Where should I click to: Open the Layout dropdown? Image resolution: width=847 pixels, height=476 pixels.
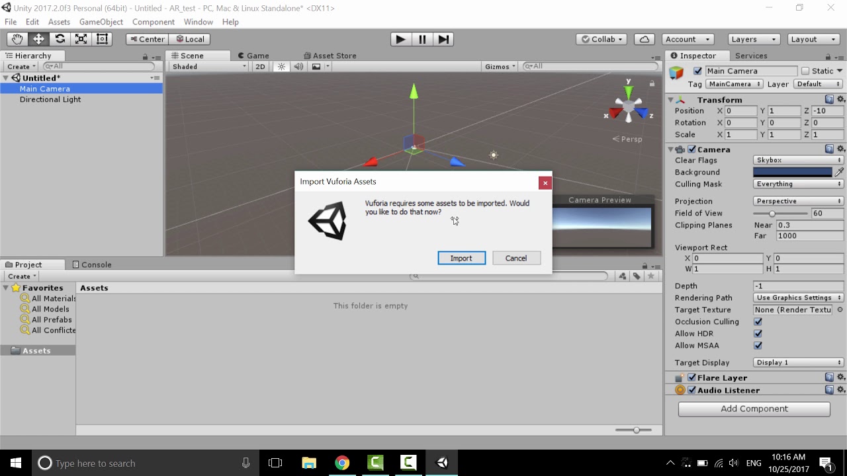tap(814, 39)
